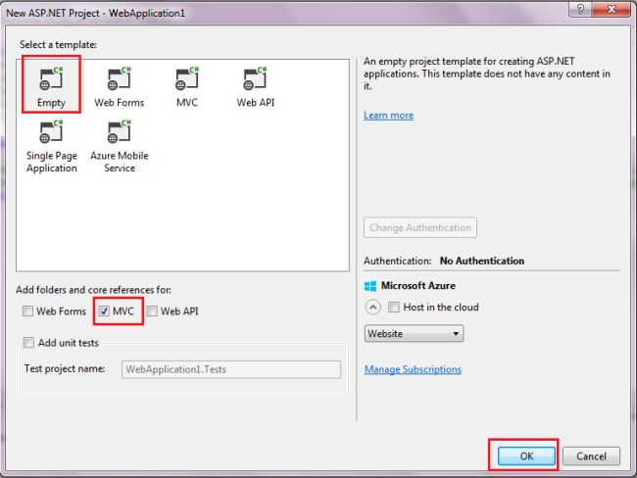Open help with the question mark button

click(580, 9)
